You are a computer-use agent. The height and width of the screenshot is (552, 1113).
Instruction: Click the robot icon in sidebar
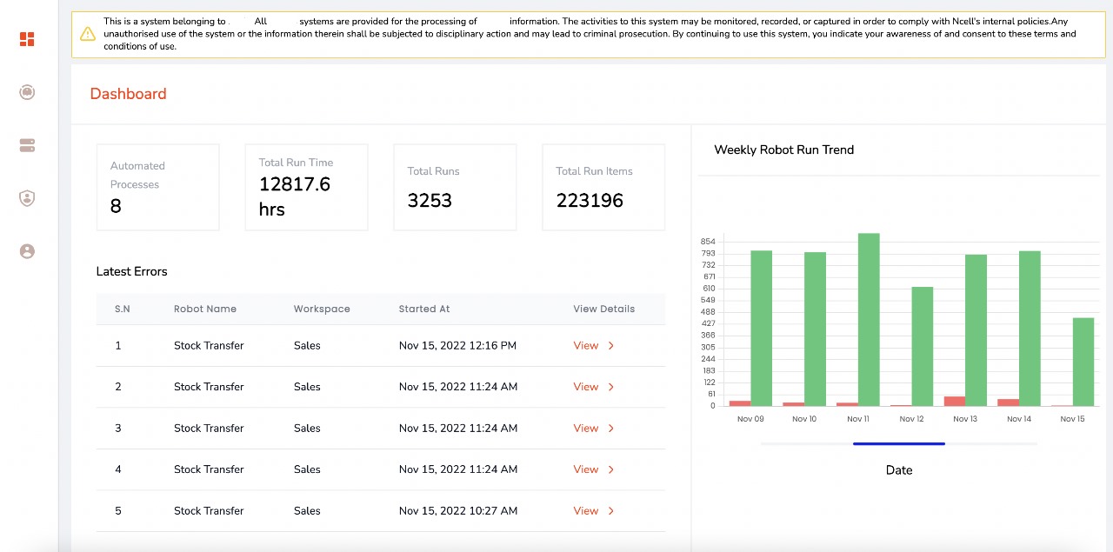pos(27,92)
